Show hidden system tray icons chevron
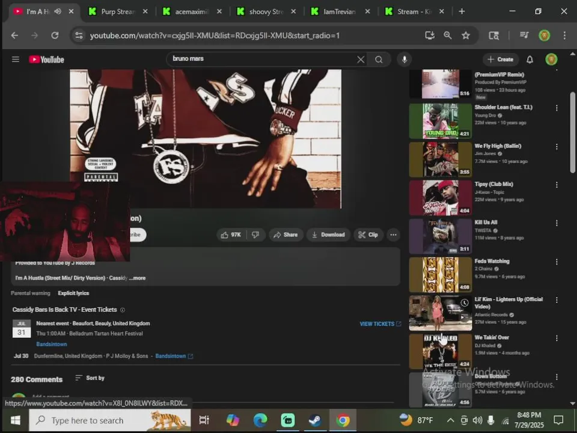This screenshot has width=577, height=433. tap(450, 420)
